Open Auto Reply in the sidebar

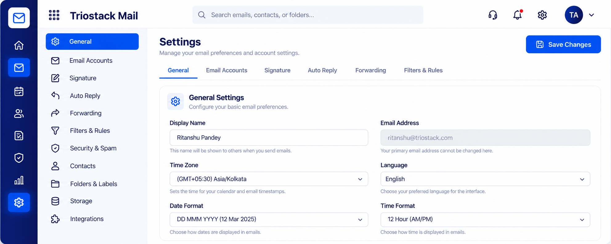(x=92, y=96)
